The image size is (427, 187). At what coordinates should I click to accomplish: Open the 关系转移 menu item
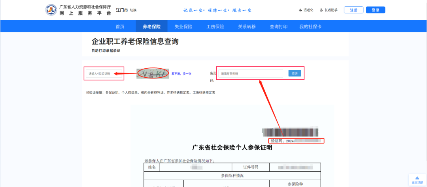point(247,26)
